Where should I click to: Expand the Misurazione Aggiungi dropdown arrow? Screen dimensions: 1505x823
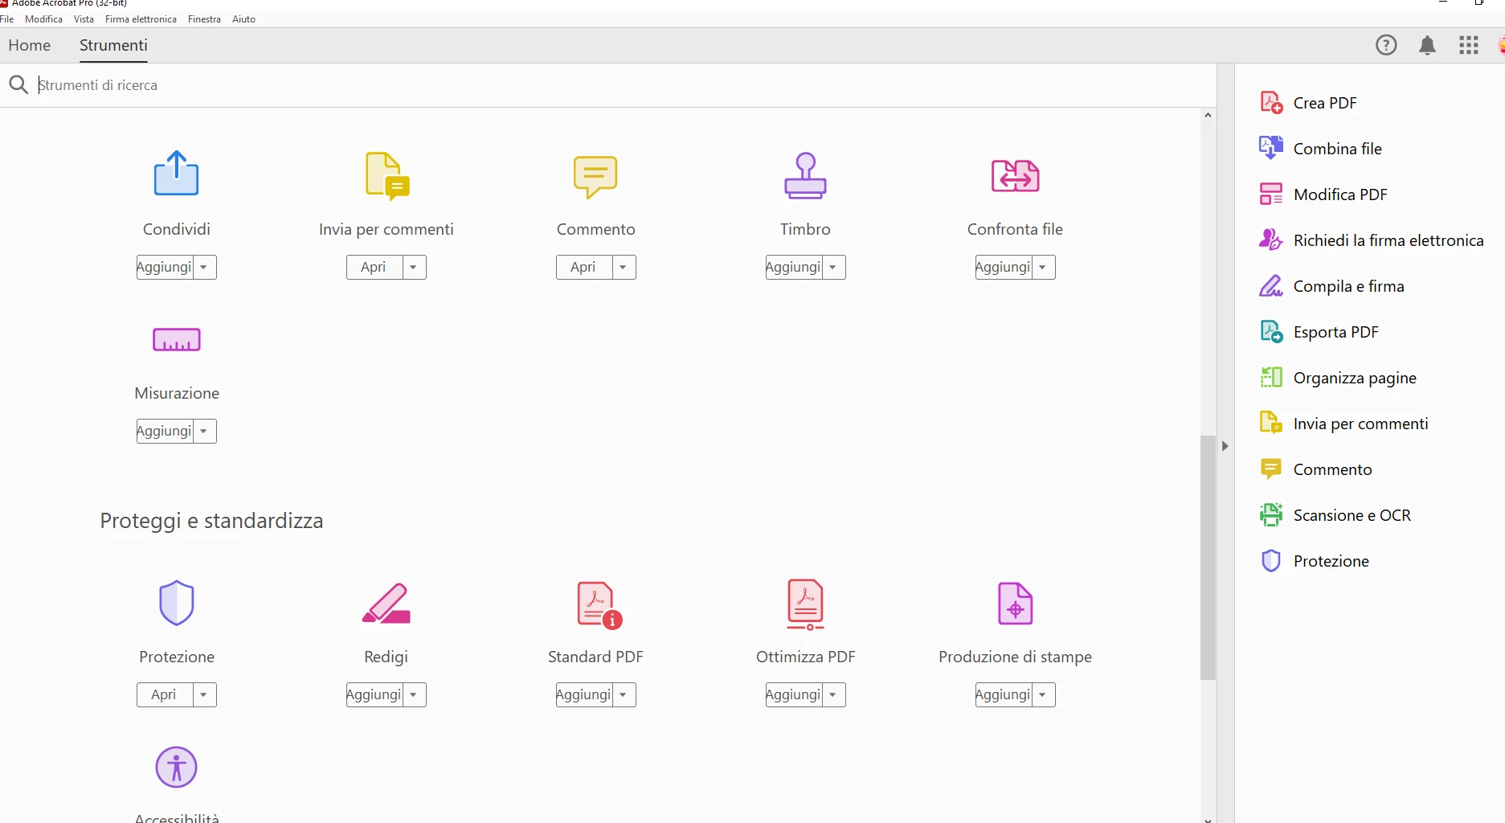point(205,431)
